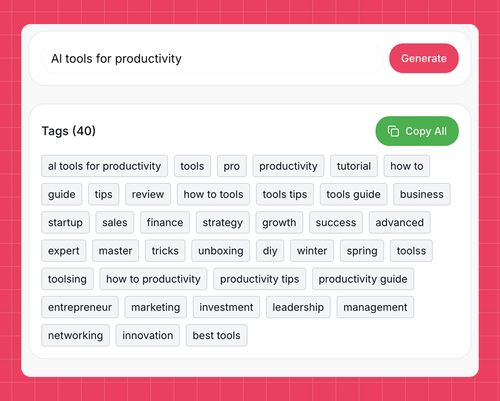Click the copy icon in Copy All
This screenshot has width=500, height=401.
[x=393, y=131]
